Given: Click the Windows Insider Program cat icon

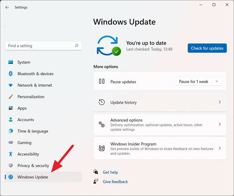Looking at the screenshot, I should point(102,148).
